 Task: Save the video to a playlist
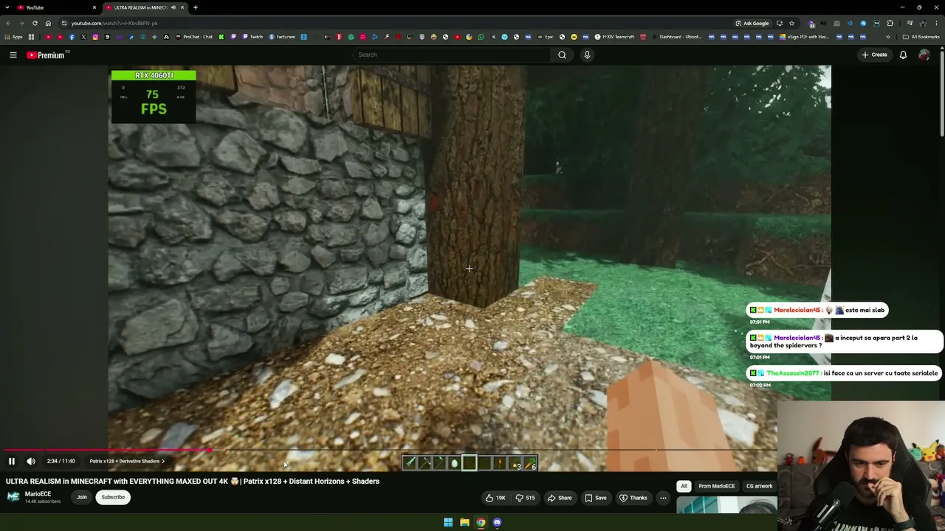pyautogui.click(x=596, y=498)
